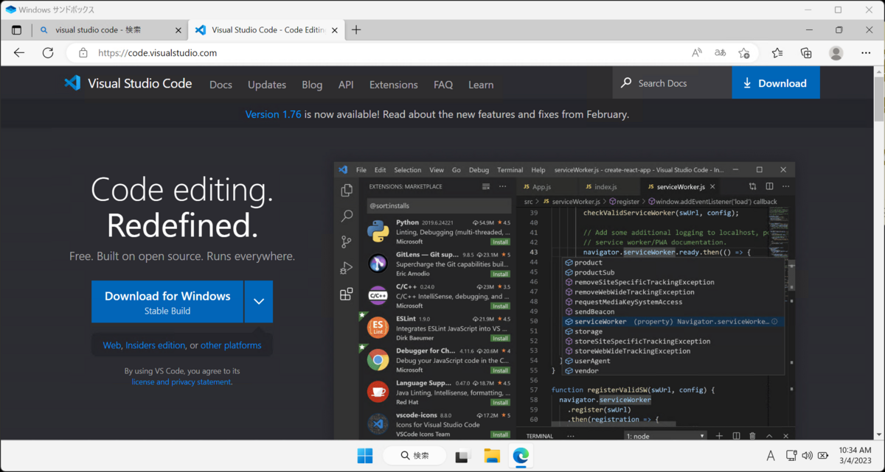Viewport: 885px width, 472px height.
Task: Open the volume icon in system tray
Action: coord(808,456)
